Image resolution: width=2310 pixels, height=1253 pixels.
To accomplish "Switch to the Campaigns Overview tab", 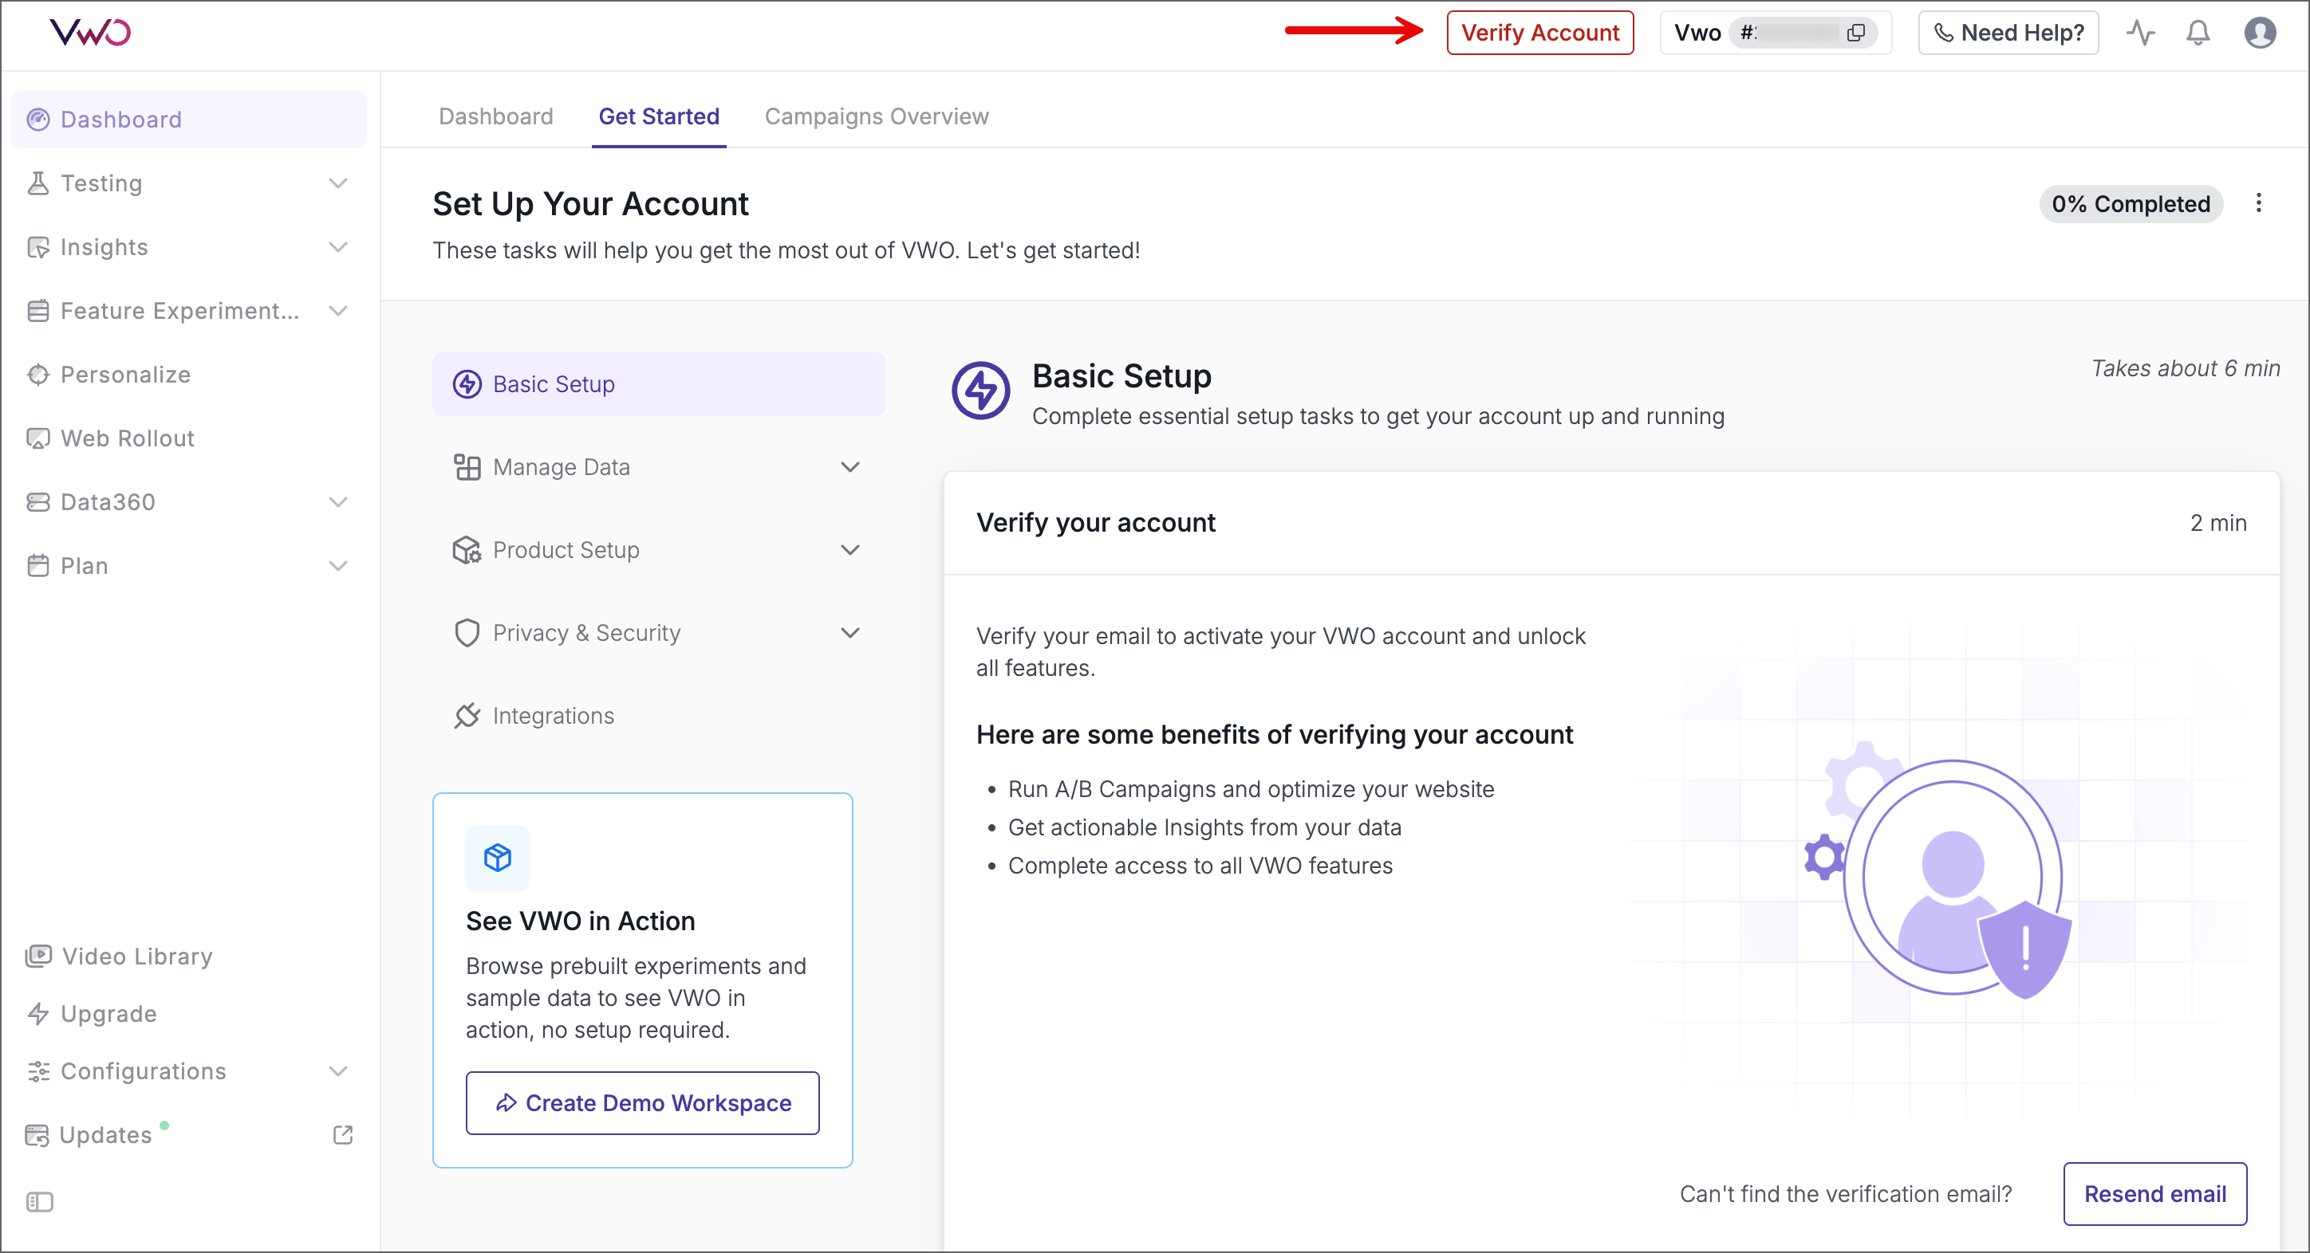I will click(875, 116).
